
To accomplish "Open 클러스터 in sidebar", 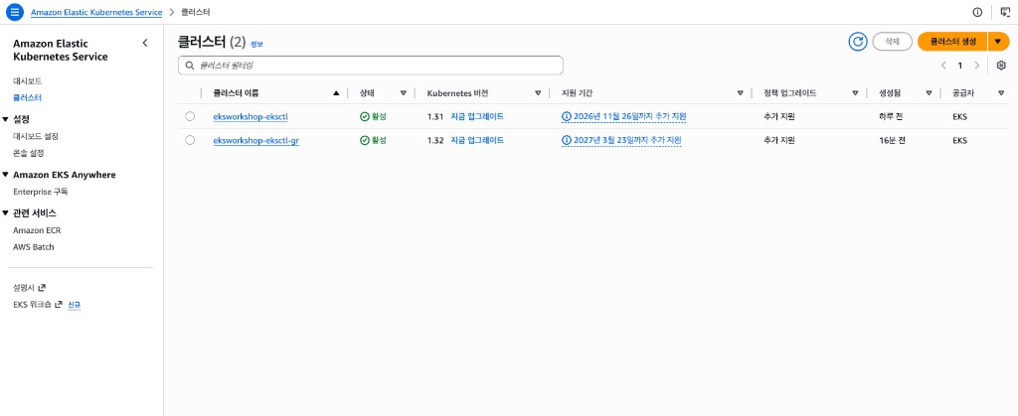I will pos(27,98).
